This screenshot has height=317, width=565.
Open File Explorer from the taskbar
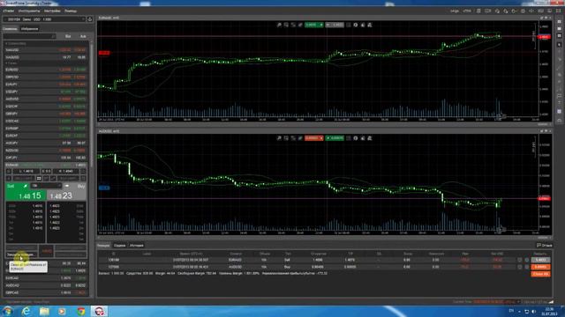click(44, 311)
